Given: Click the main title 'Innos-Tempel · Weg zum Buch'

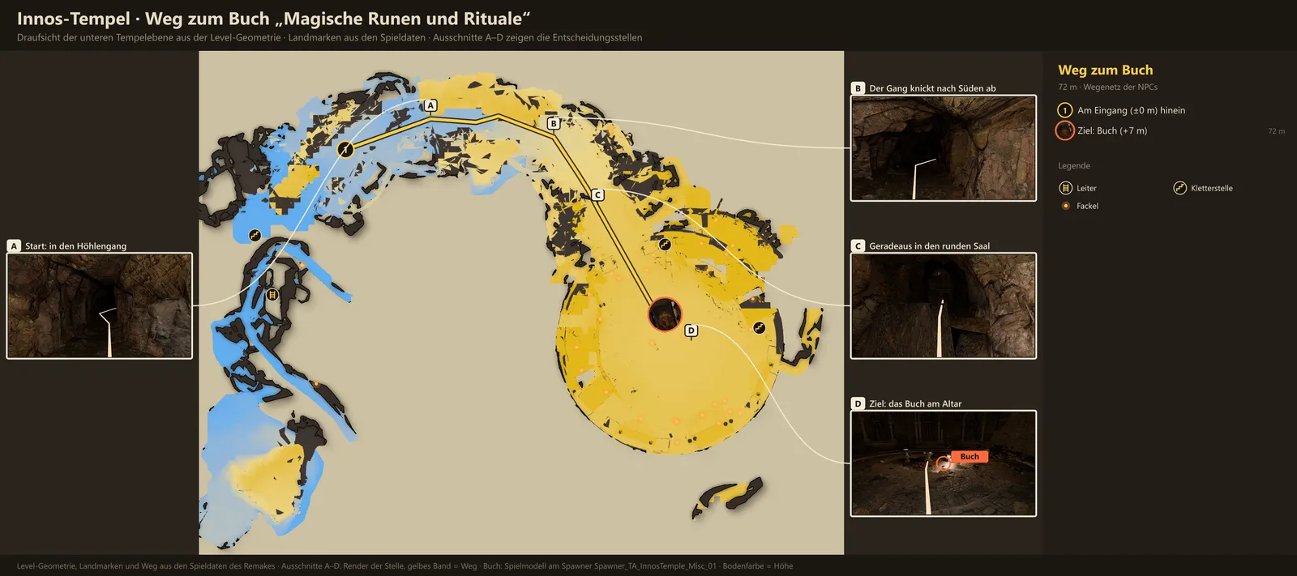Looking at the screenshot, I should click(x=273, y=19).
